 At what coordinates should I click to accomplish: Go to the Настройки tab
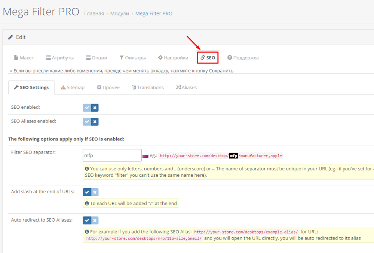tap(173, 58)
